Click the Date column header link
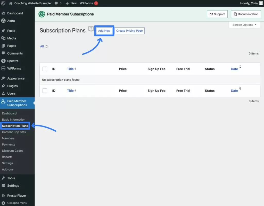Viewport: 264px width, 206px height. coord(234,69)
